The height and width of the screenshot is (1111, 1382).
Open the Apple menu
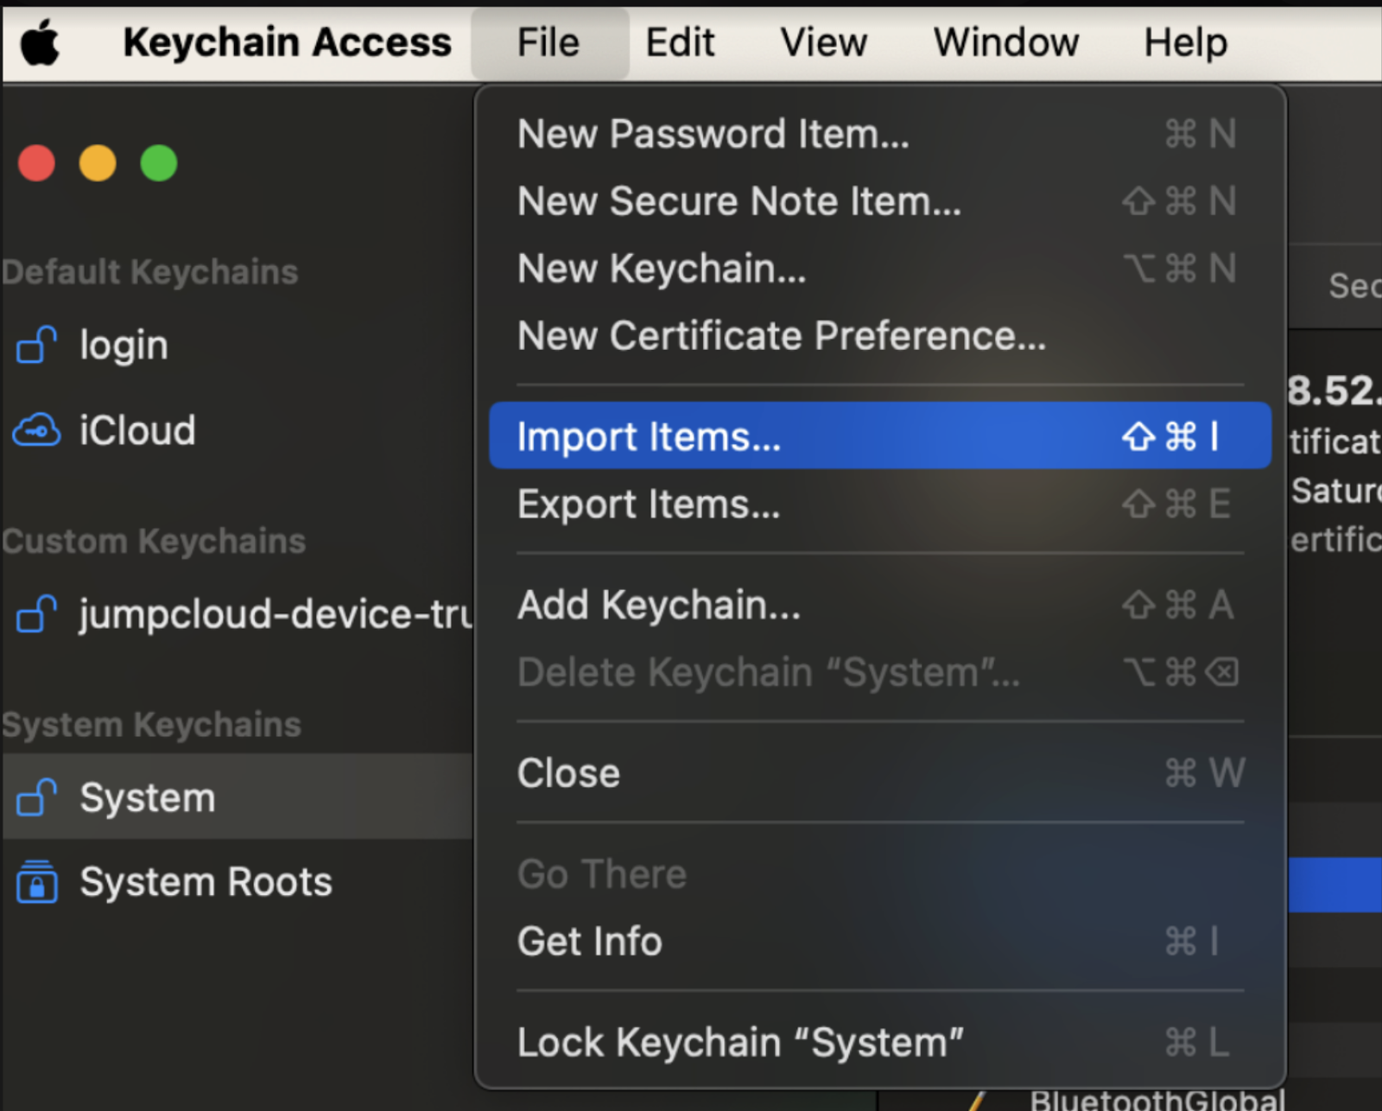coord(40,43)
